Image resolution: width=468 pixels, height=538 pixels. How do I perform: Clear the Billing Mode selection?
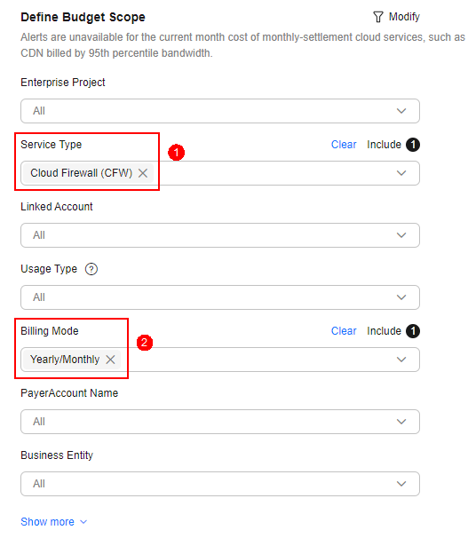click(344, 331)
